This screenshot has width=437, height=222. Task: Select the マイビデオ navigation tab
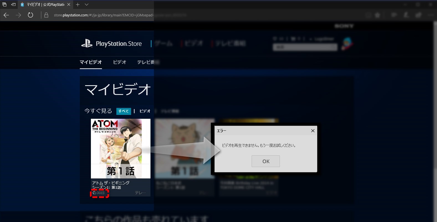coord(91,62)
